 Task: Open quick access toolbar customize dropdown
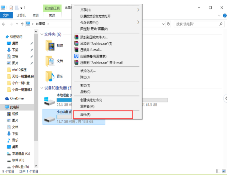tap(21, 8)
